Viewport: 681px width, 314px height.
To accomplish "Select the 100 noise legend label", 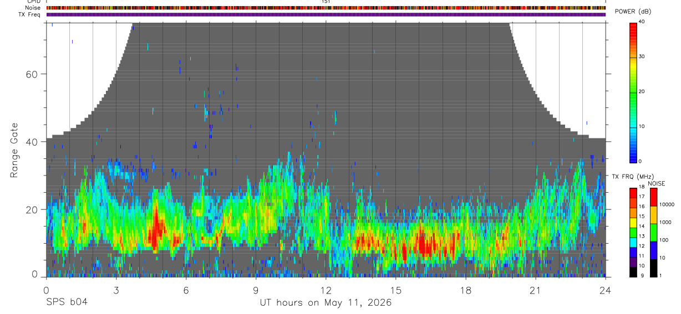I will 663,240.
